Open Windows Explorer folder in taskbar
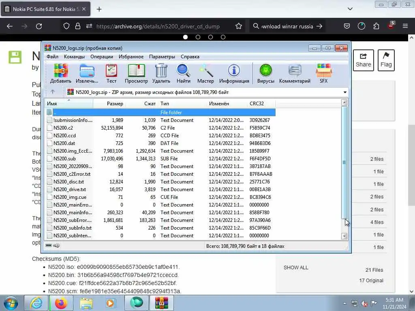This screenshot has width=415, height=311. (x=86, y=303)
